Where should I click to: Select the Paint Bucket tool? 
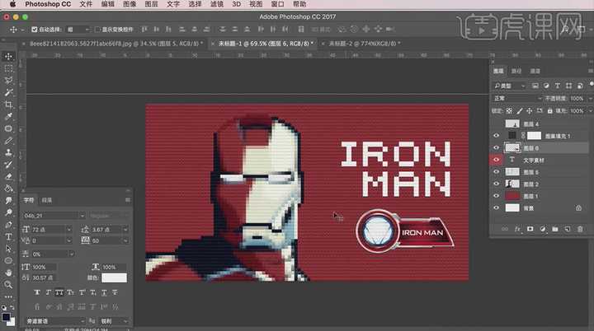click(x=8, y=189)
